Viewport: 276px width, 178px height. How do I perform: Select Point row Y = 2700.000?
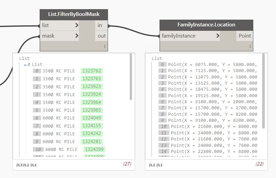click(208, 108)
